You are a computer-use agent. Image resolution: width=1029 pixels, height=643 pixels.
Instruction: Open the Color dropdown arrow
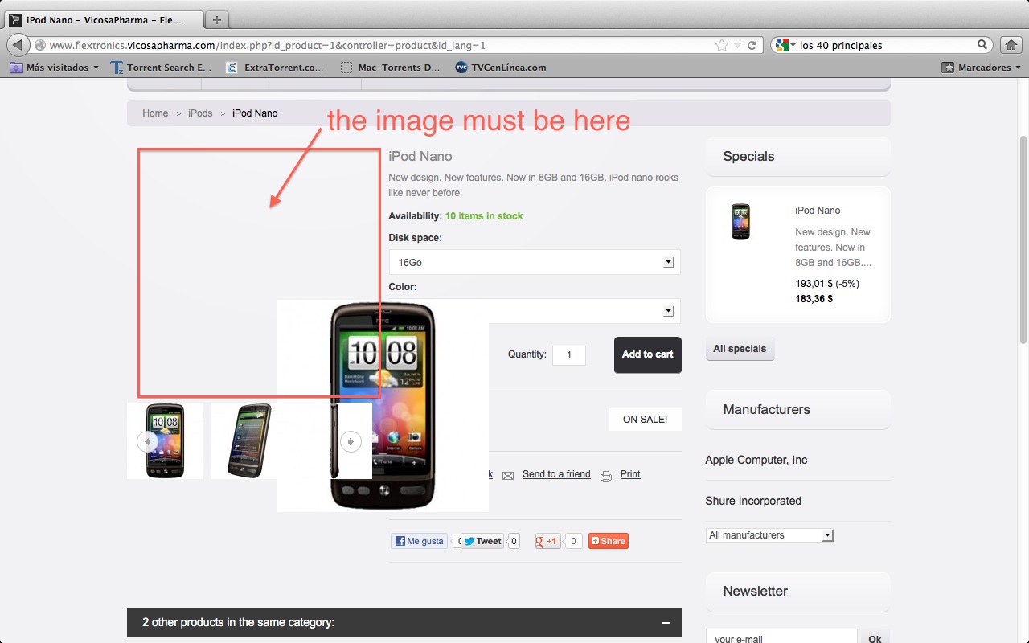pos(668,311)
